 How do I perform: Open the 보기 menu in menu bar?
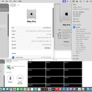point(11,1)
